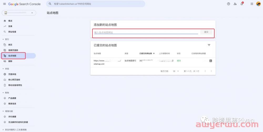
Task: Expand the 安全问题和人工处置措施 section
Action: click(3, 130)
